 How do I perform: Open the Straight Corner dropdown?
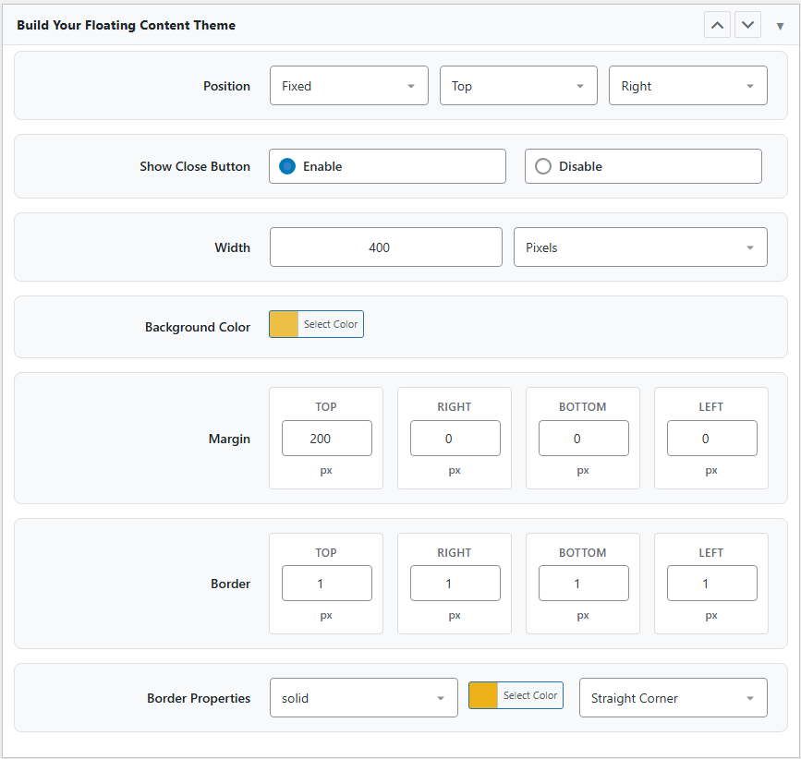673,697
